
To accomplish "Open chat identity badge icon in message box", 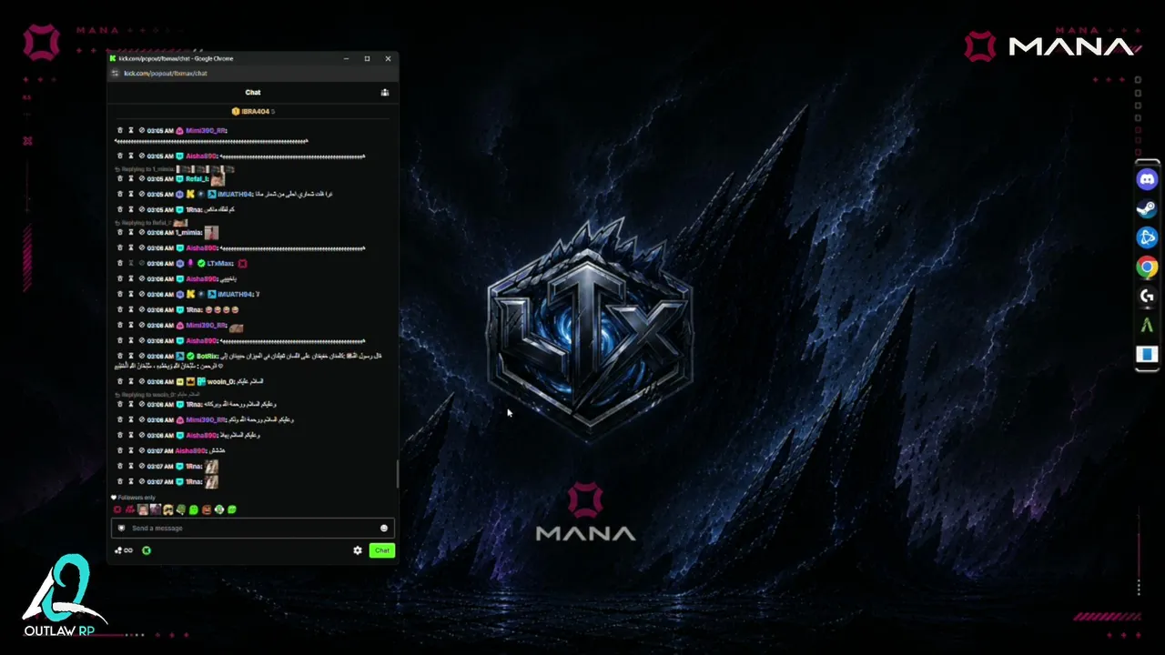I will coord(121,529).
